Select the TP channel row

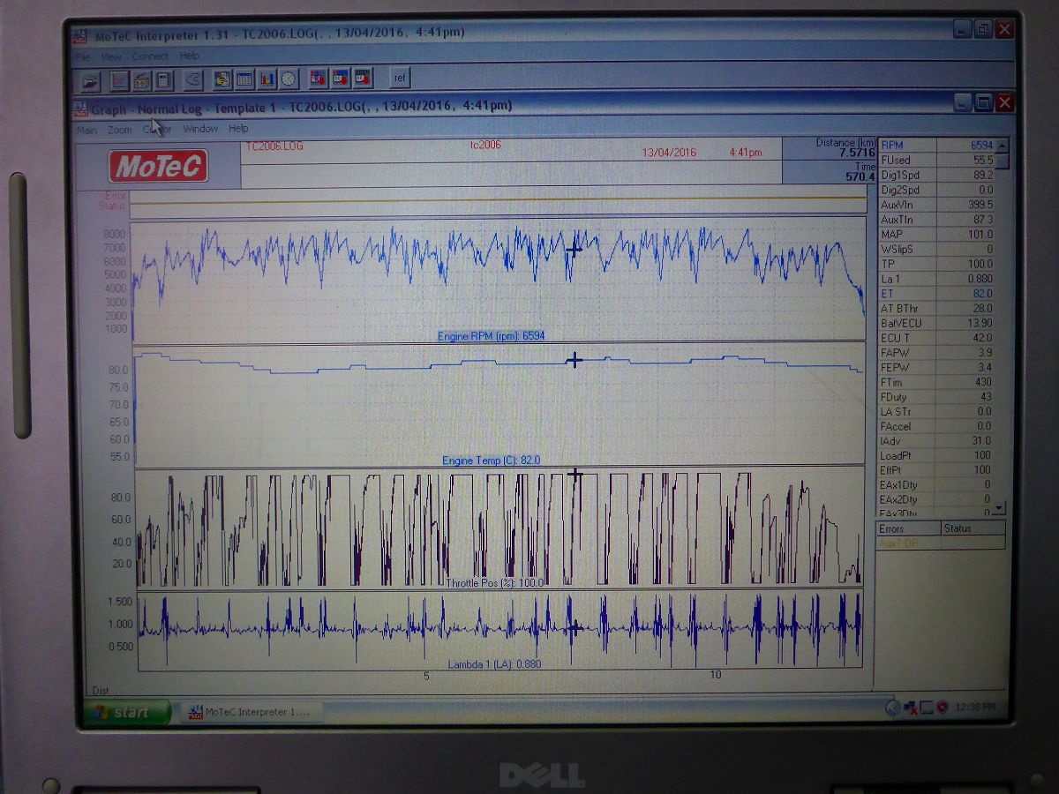[936, 264]
